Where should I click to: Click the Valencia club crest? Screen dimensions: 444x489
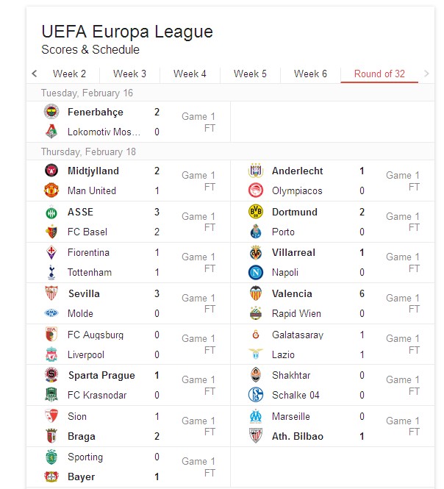pyautogui.click(x=255, y=293)
